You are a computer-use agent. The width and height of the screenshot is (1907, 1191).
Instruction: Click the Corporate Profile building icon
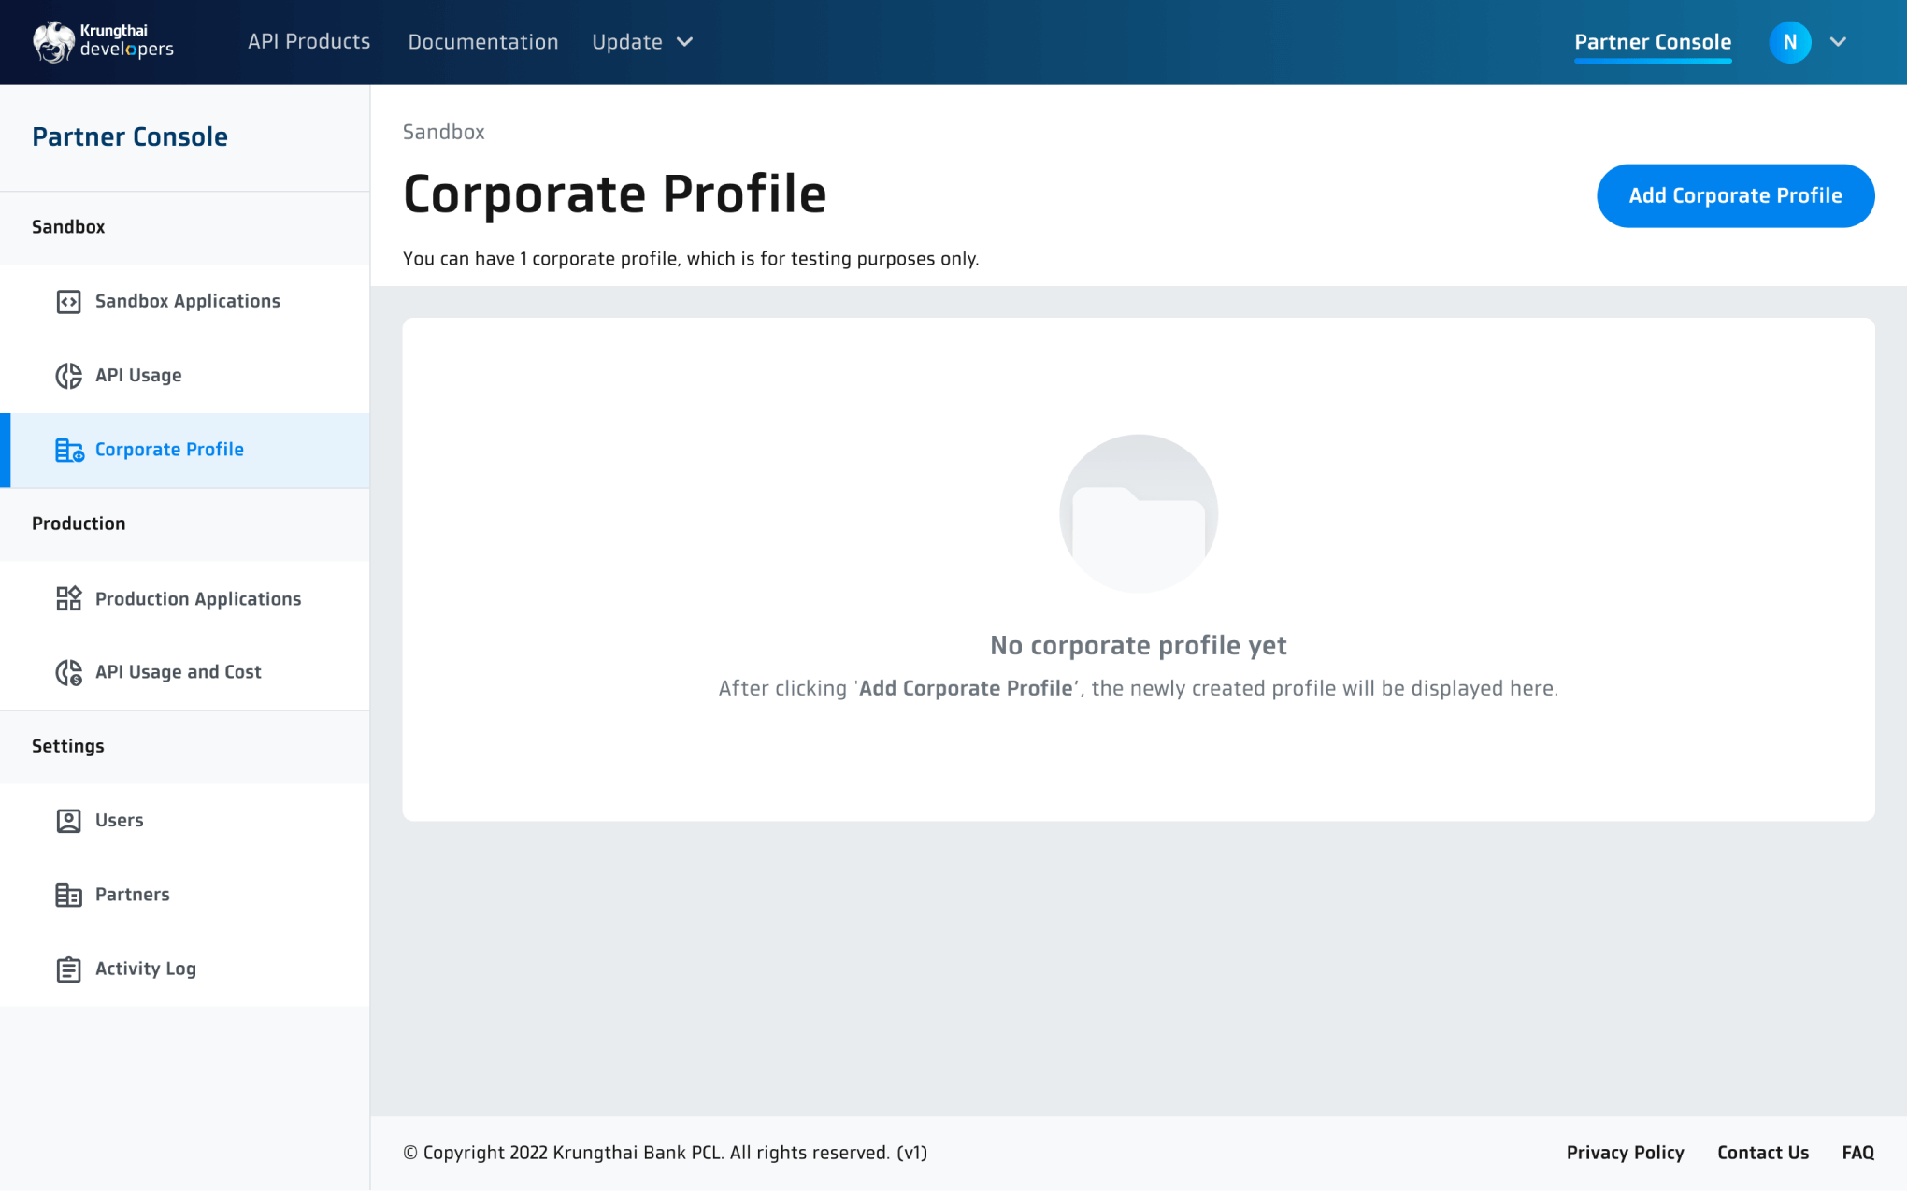69,450
